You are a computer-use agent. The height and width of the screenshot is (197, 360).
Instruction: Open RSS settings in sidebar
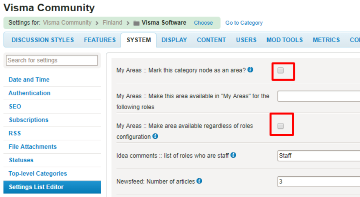(x=15, y=133)
